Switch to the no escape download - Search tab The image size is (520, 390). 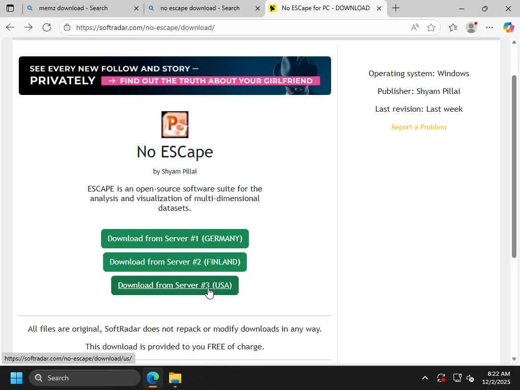[x=204, y=8]
